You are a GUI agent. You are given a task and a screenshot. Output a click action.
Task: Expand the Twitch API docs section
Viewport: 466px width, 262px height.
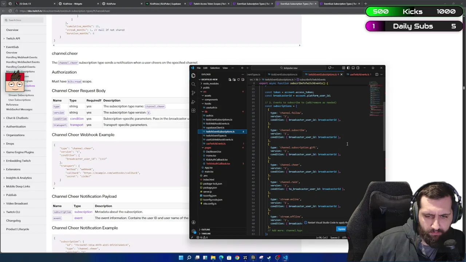[x=13, y=39]
